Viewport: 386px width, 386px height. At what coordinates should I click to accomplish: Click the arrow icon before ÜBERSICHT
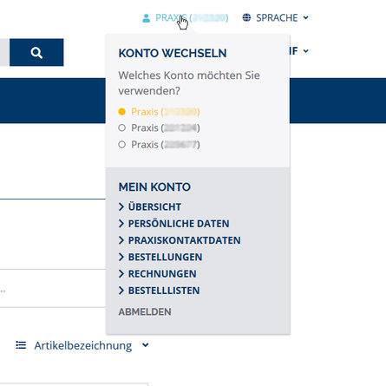(x=121, y=206)
